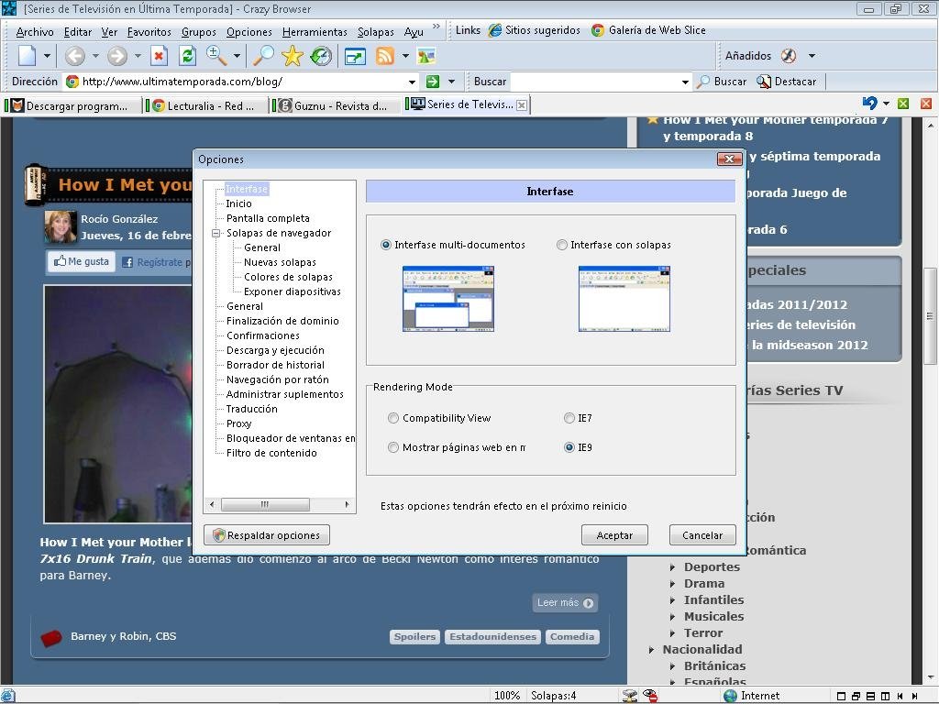This screenshot has width=939, height=704.
Task: Open the Buscar search box dropdown
Action: coord(685,82)
